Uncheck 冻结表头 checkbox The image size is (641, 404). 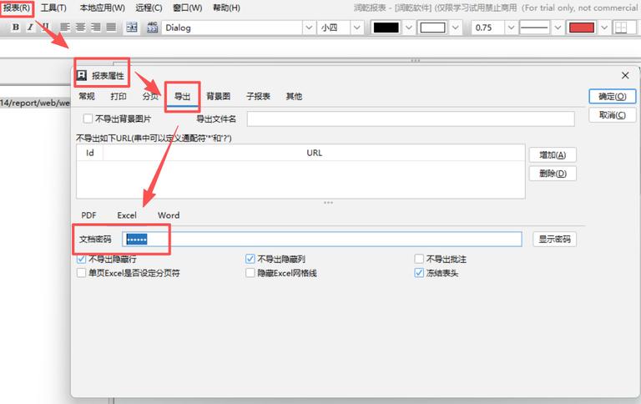419,273
